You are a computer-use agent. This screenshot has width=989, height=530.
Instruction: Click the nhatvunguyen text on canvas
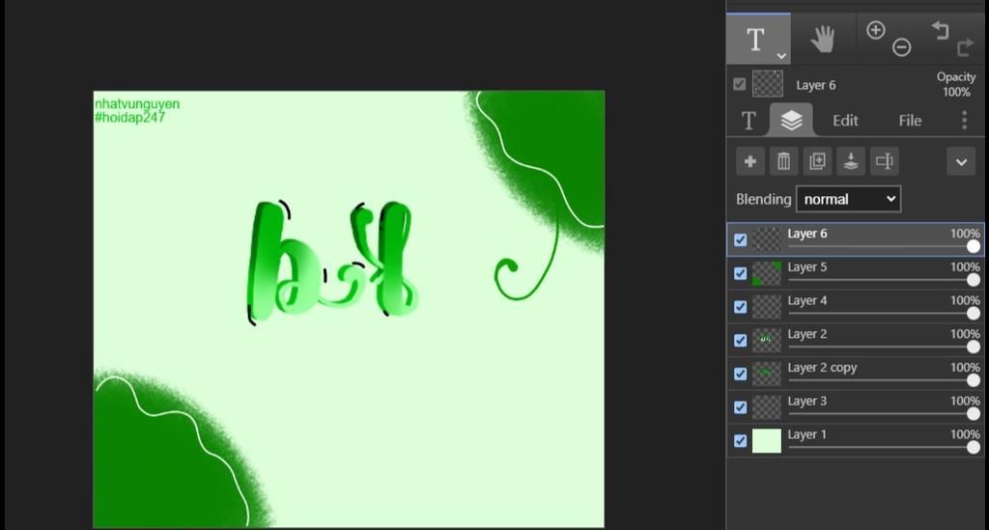click(137, 104)
